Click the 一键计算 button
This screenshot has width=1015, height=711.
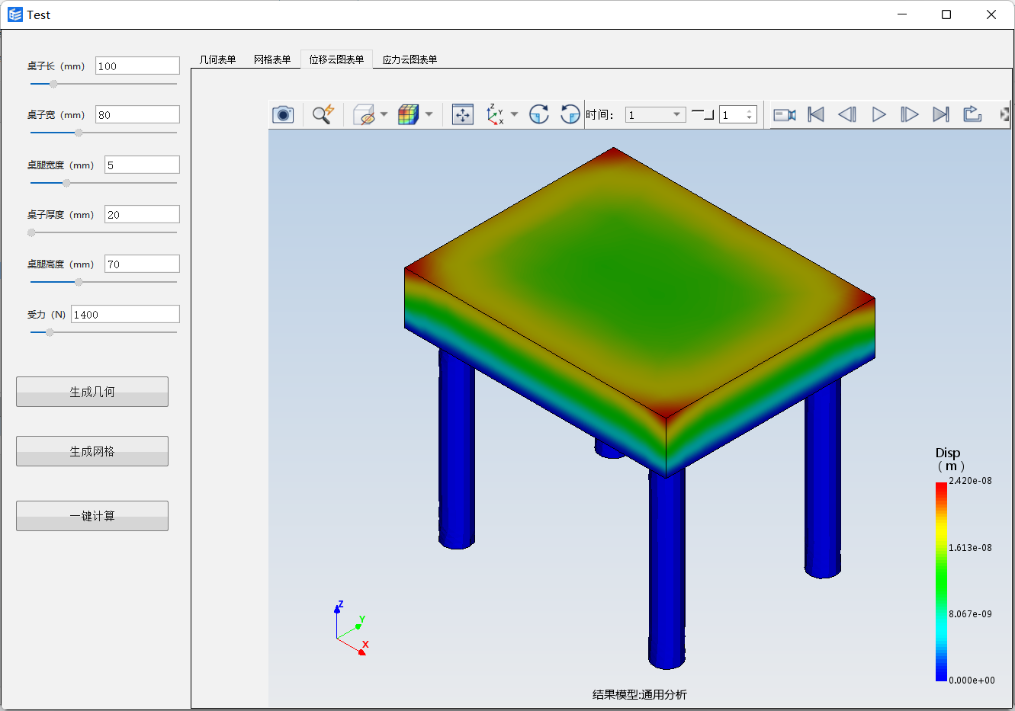[x=92, y=516]
